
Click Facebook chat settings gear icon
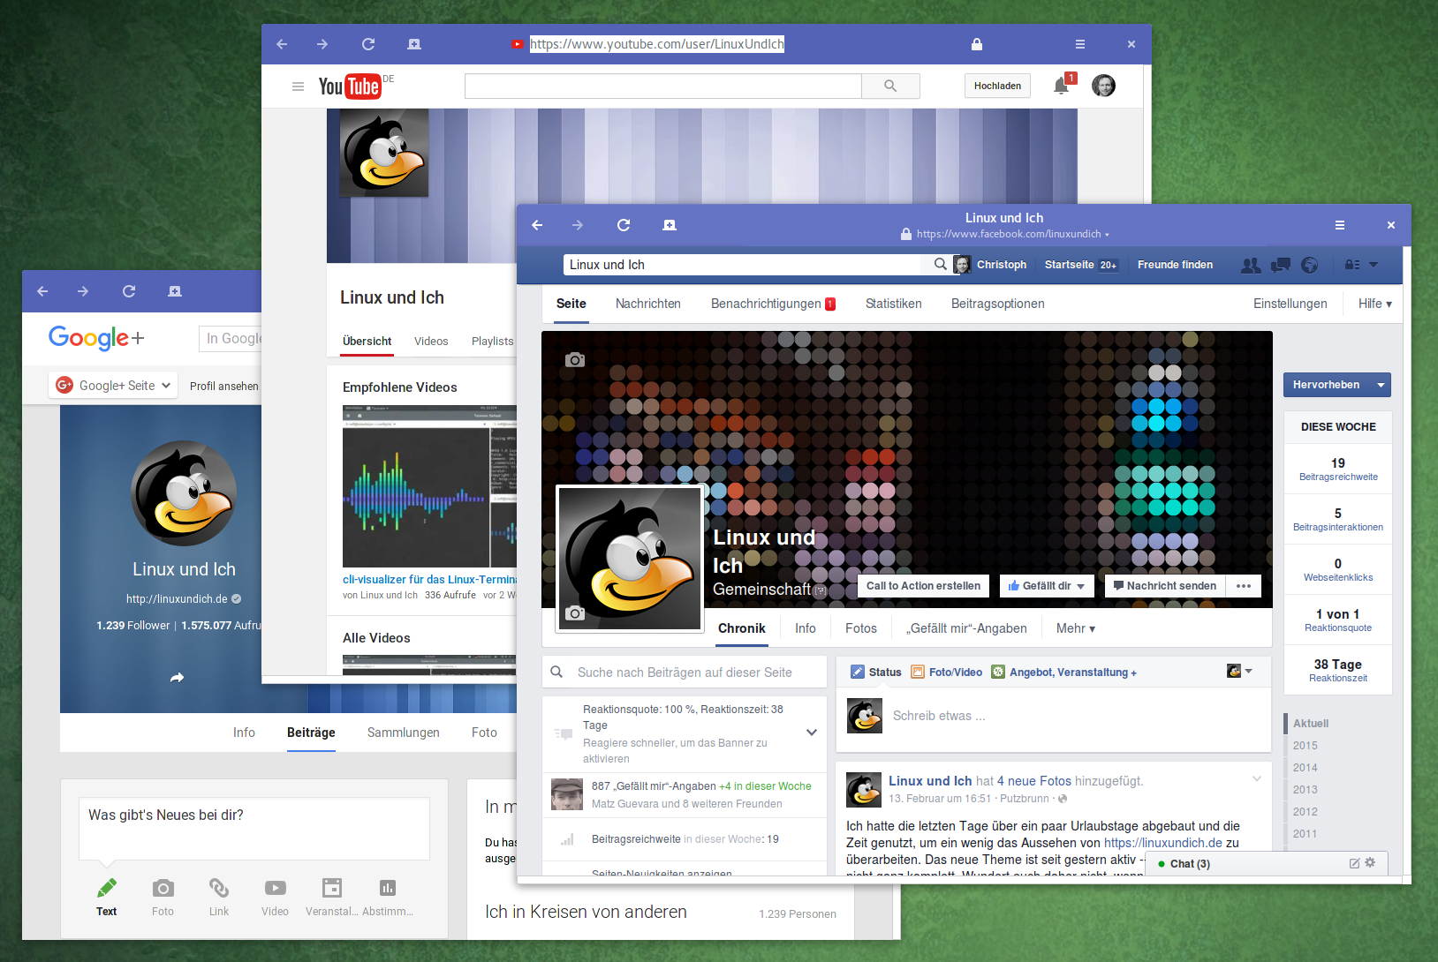point(1370,862)
